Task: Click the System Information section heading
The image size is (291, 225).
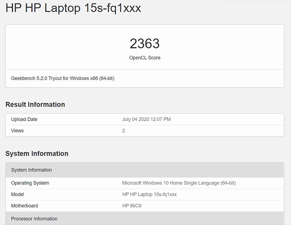Action: click(37, 154)
